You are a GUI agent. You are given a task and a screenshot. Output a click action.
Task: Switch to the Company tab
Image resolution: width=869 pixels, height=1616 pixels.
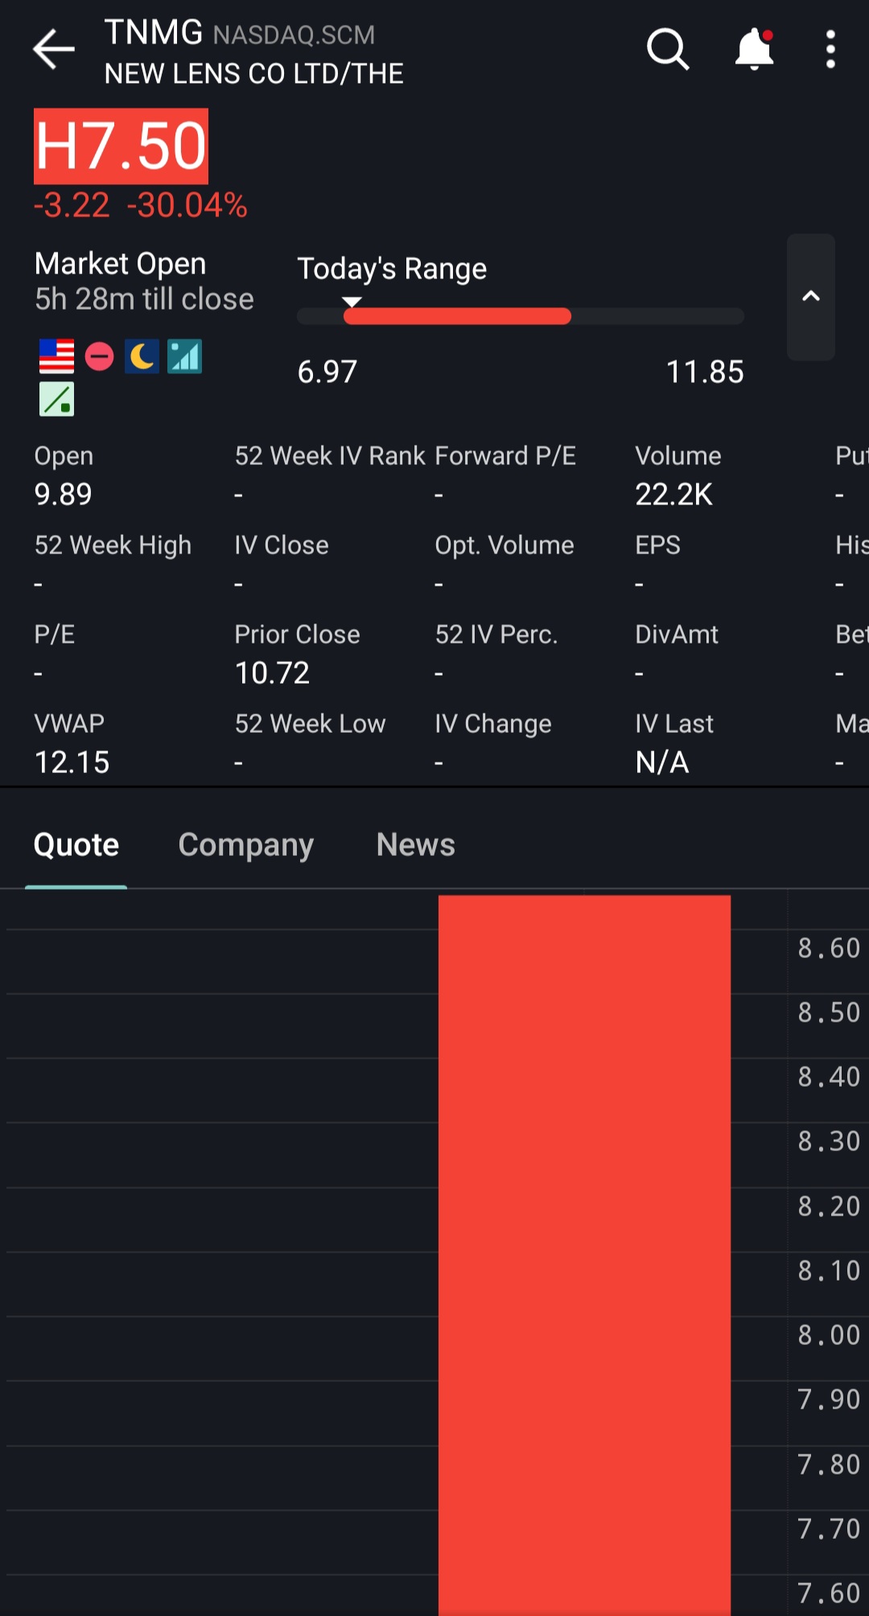[245, 845]
